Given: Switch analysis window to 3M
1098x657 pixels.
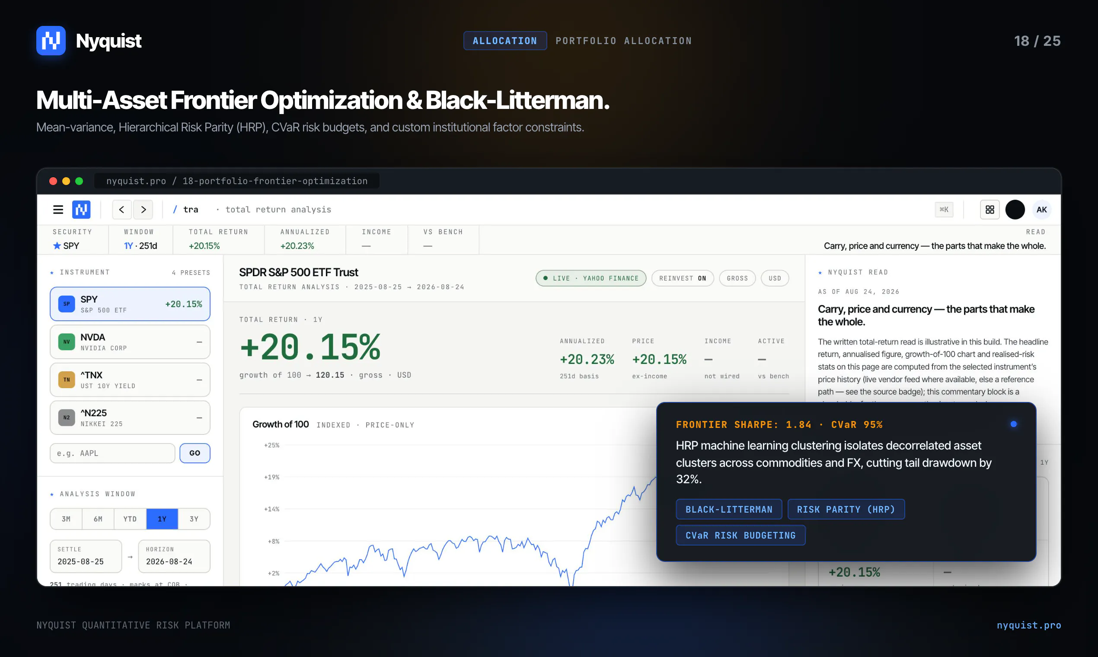Looking at the screenshot, I should (x=66, y=519).
